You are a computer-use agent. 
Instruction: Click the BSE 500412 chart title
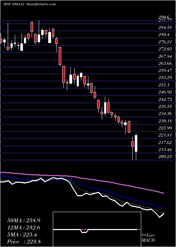30,4
